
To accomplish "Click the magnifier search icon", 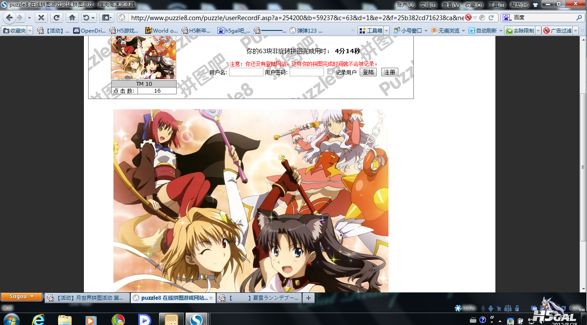I will [x=579, y=18].
